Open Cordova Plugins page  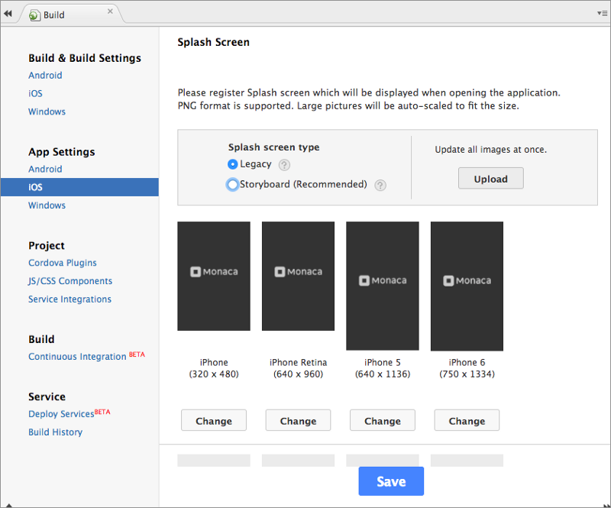(63, 263)
